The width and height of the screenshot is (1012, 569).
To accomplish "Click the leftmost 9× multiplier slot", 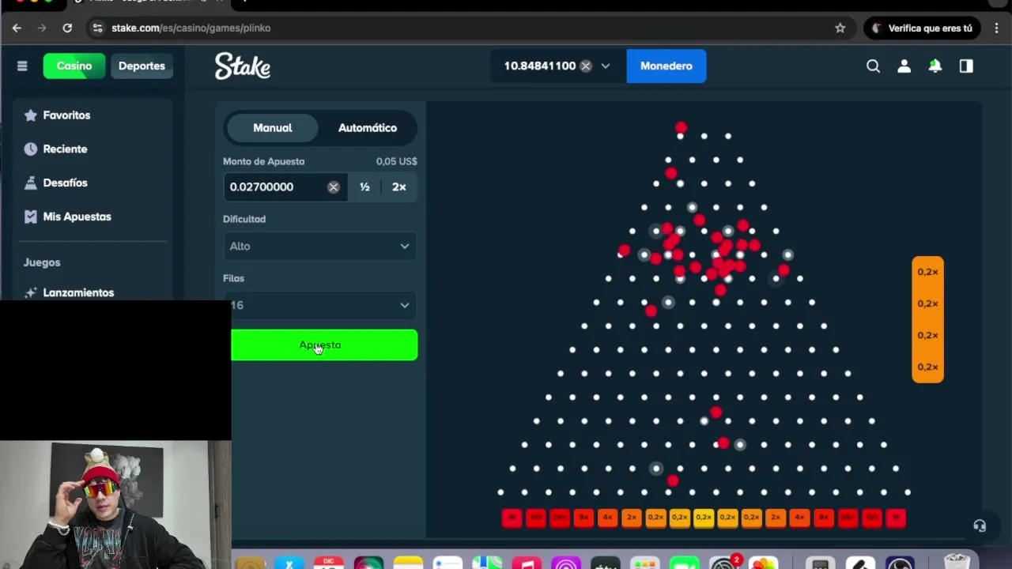I will 583,518.
